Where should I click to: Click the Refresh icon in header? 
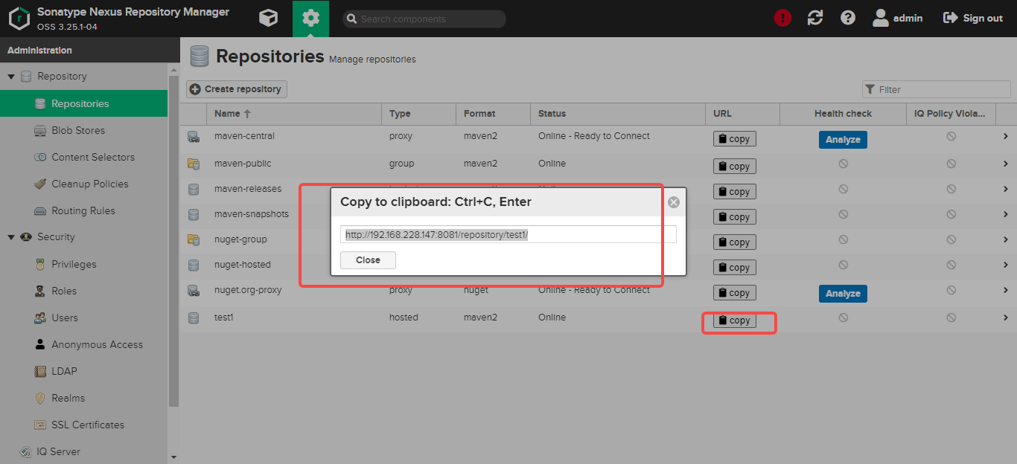pos(815,18)
